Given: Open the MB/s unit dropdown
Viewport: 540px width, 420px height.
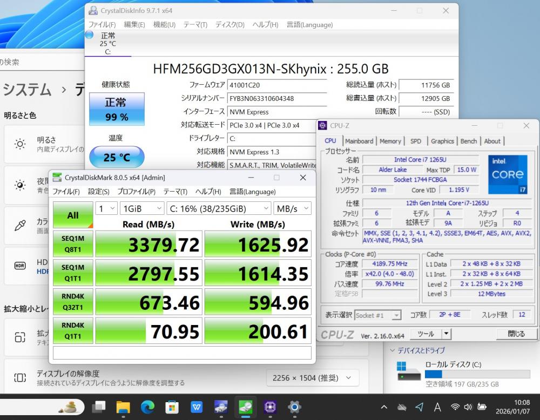Looking at the screenshot, I should click(x=292, y=208).
